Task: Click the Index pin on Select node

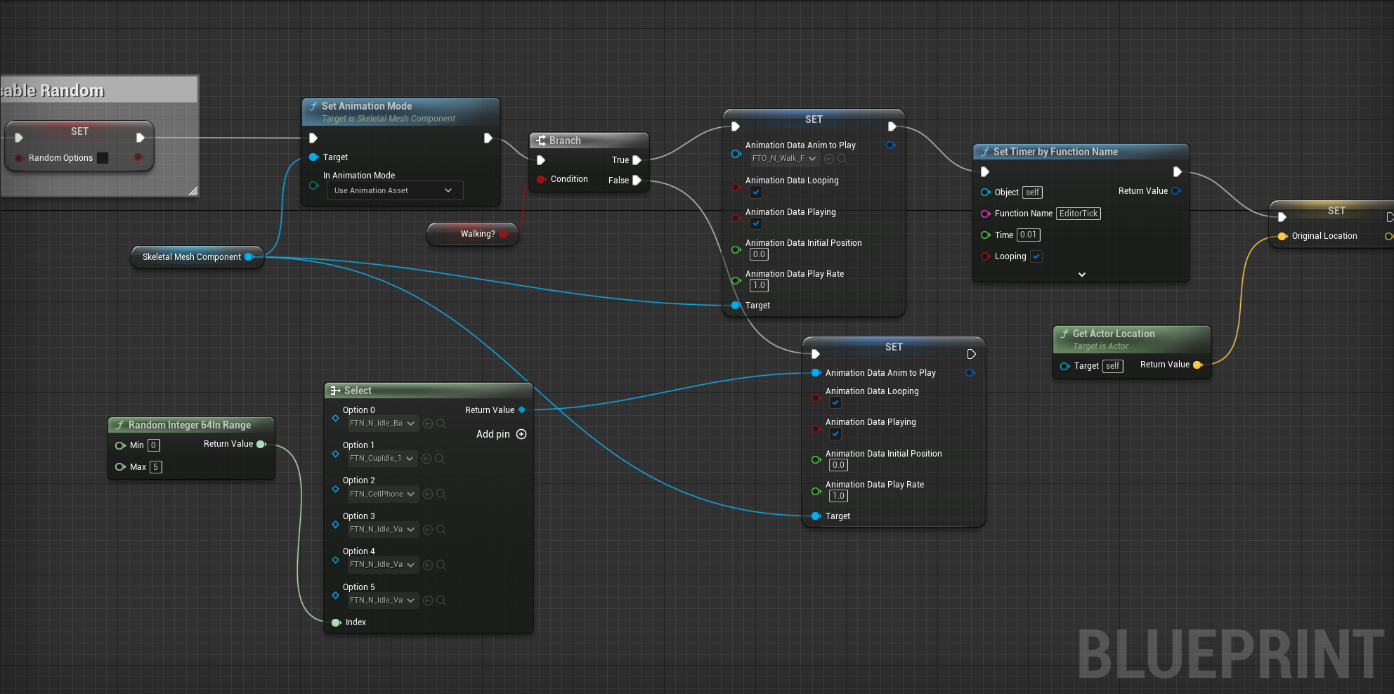Action: [x=337, y=622]
